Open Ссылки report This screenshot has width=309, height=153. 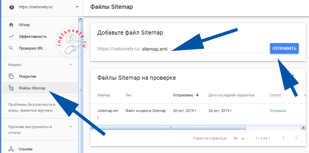[x=26, y=149]
